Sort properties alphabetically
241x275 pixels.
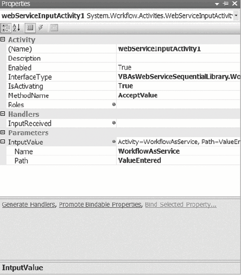point(16,28)
